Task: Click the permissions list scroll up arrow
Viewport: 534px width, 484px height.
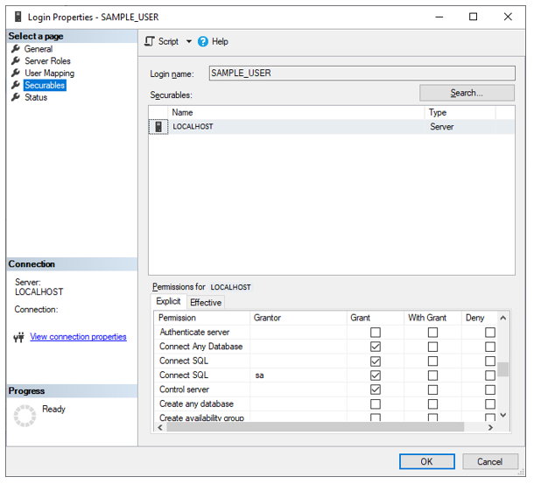Action: click(x=503, y=318)
